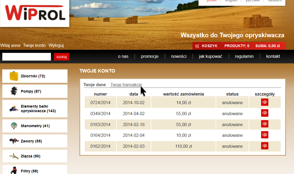Switch language to русский
This screenshot has height=174, width=294.
pyautogui.click(x=253, y=1)
